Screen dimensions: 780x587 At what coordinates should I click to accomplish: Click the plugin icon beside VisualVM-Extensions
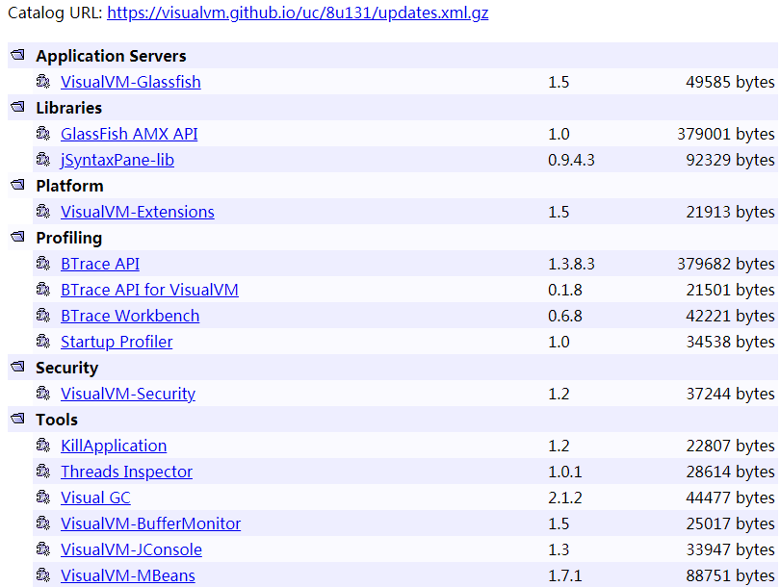click(x=43, y=212)
